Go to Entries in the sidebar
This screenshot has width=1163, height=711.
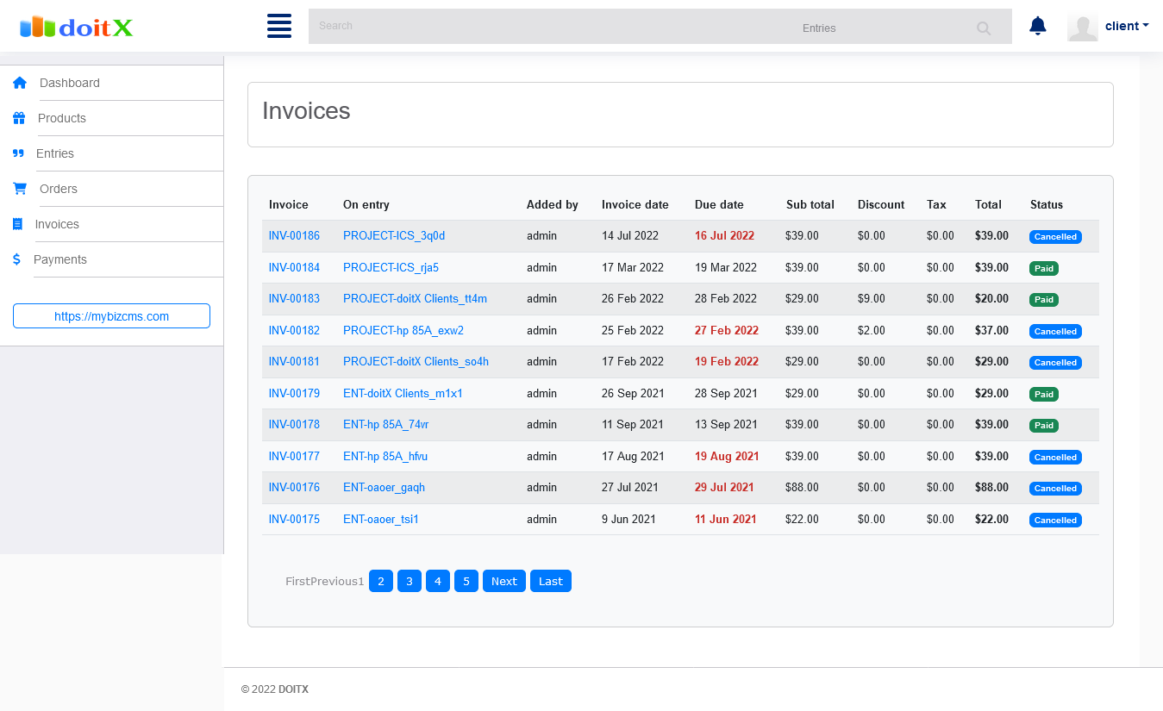(x=55, y=153)
